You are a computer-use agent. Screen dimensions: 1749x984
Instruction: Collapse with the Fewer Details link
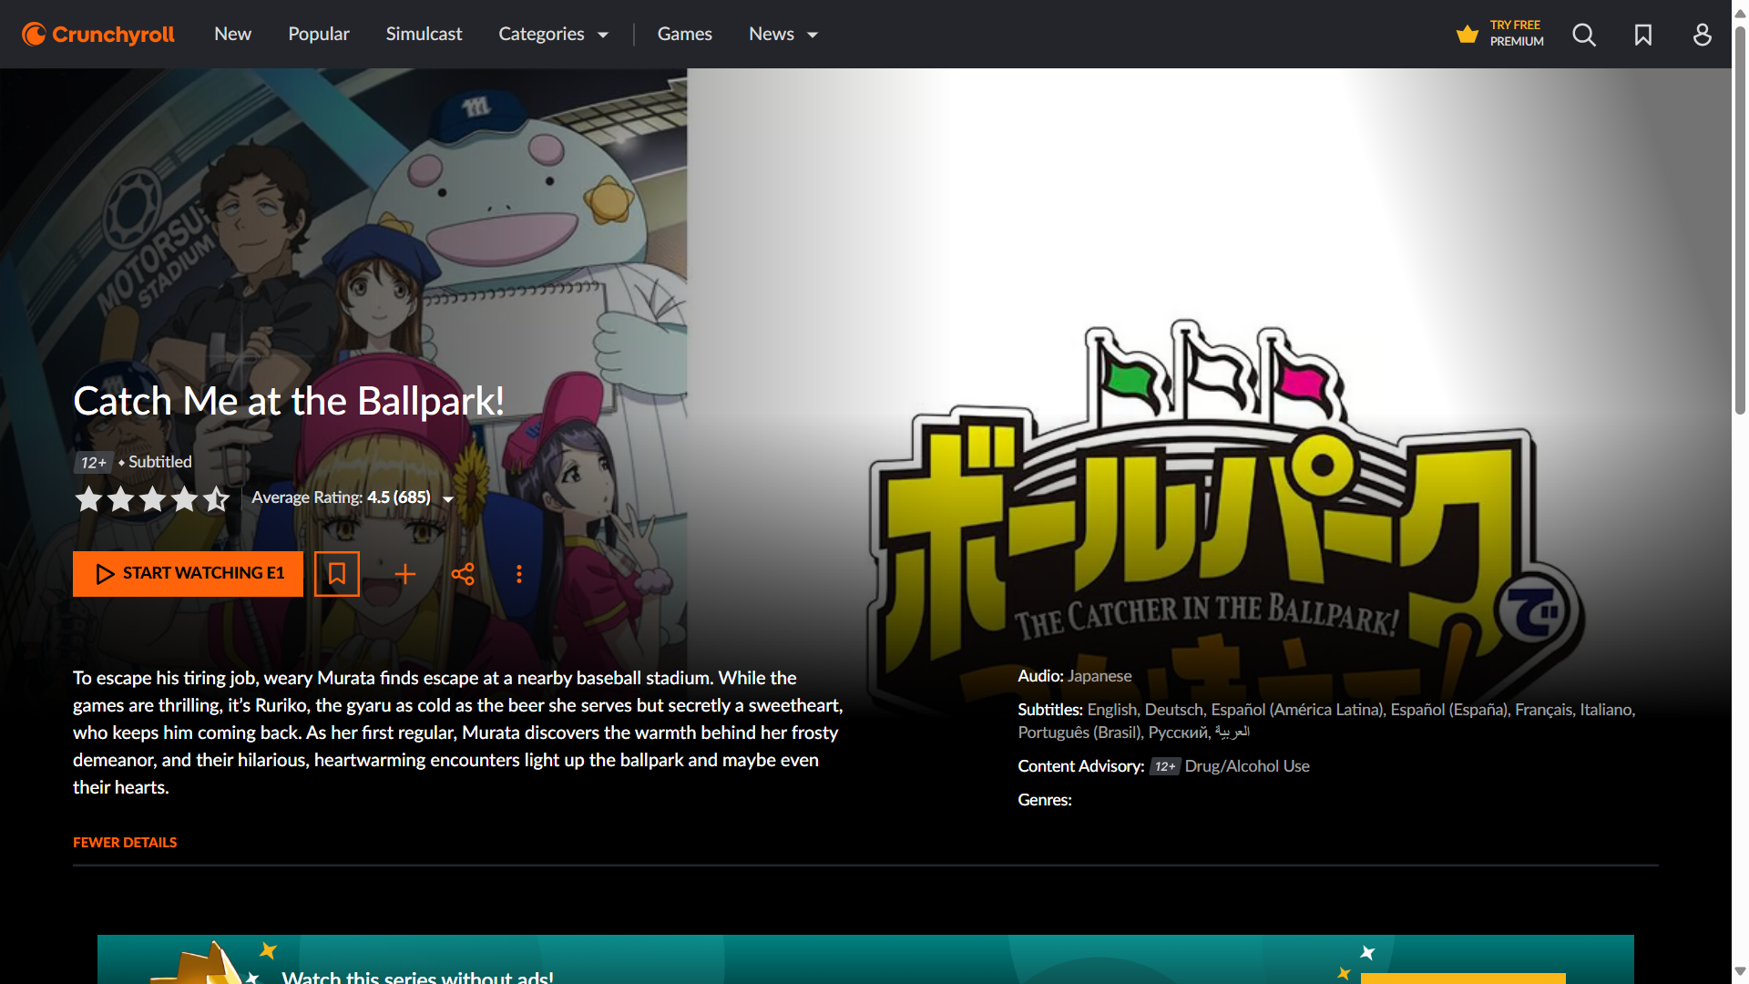[x=125, y=843]
